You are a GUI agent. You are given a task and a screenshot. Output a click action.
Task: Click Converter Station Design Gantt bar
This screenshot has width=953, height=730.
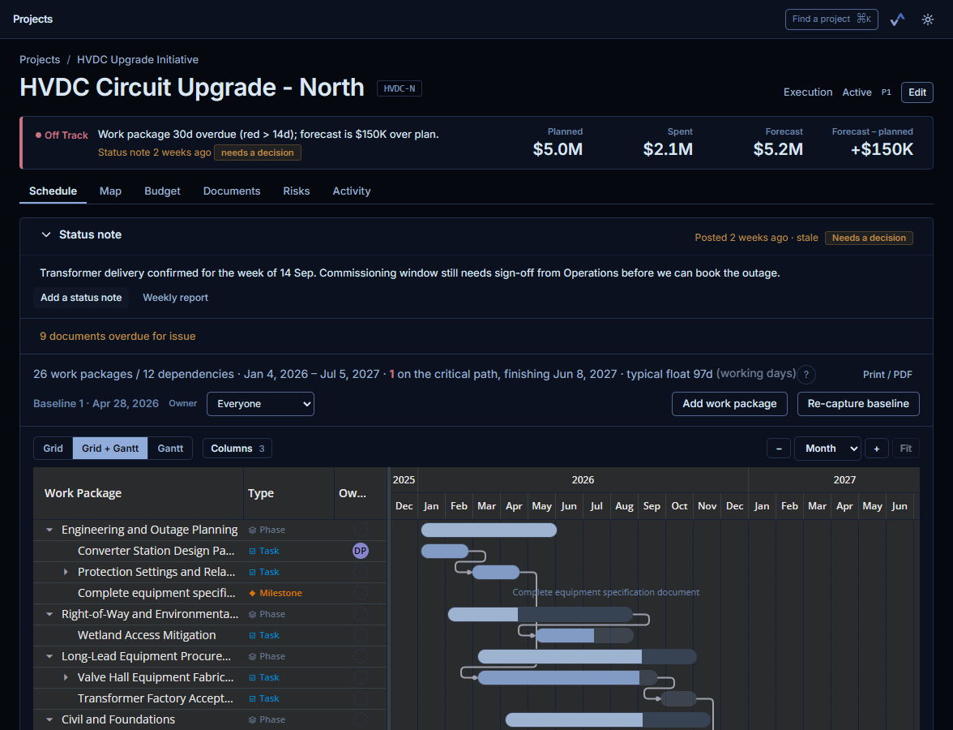coord(445,552)
